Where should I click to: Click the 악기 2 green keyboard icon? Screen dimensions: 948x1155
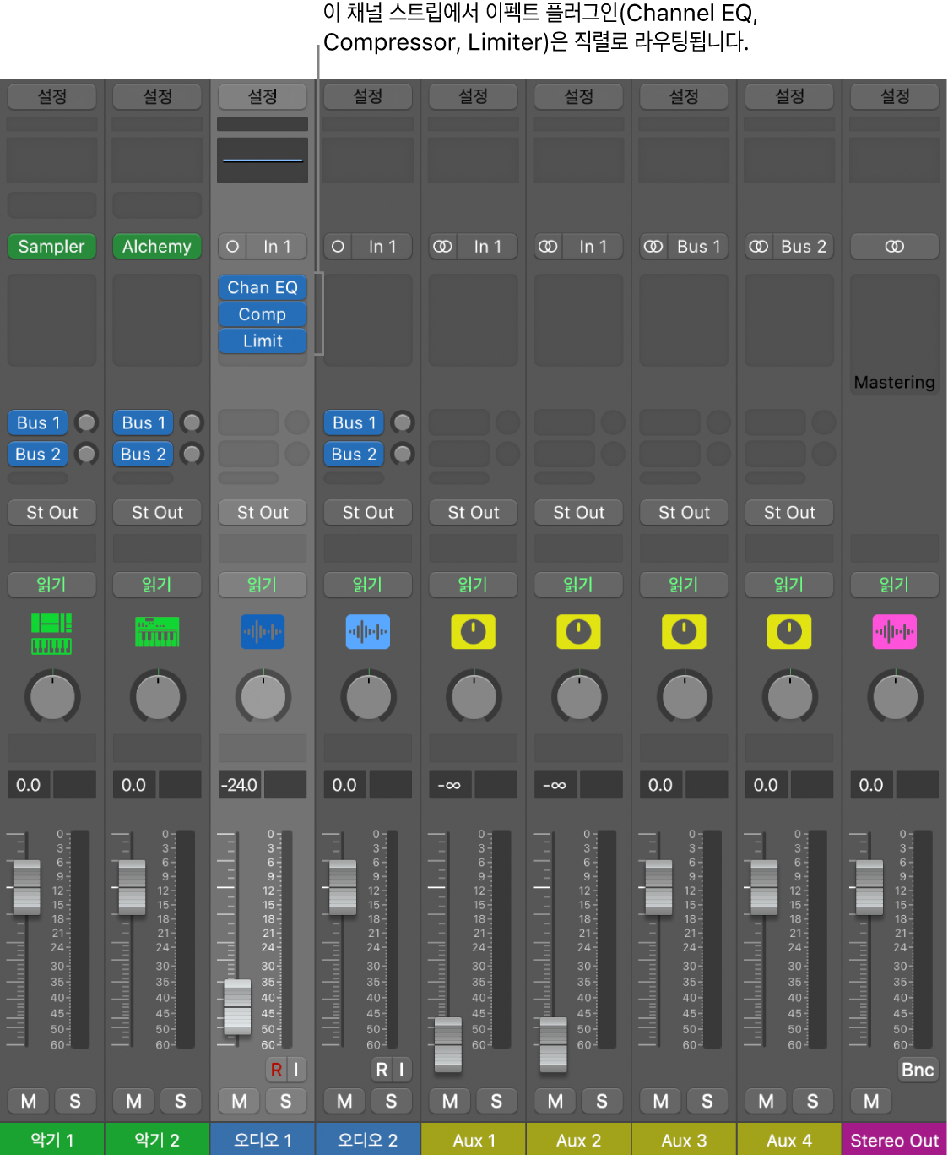157,632
